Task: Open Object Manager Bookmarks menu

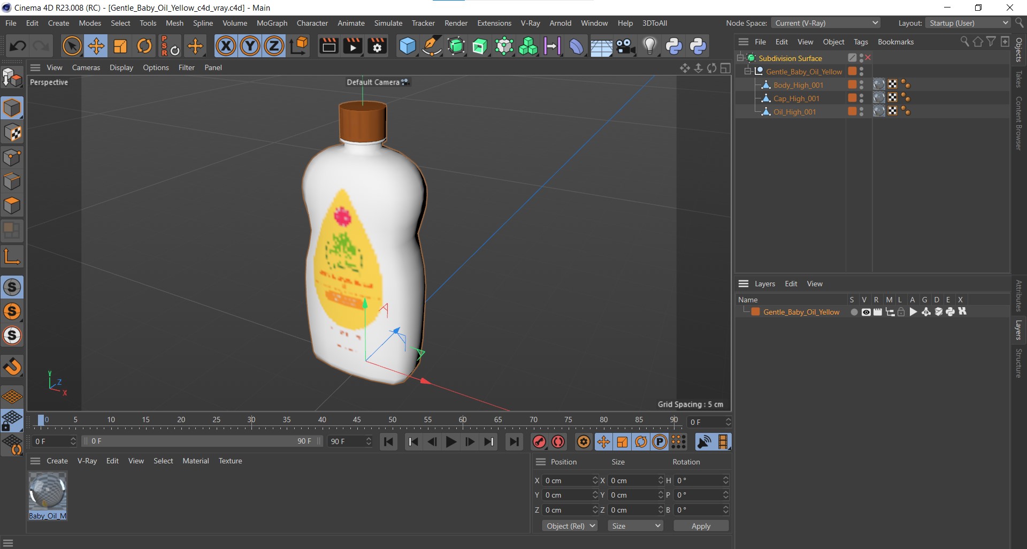Action: [x=895, y=42]
